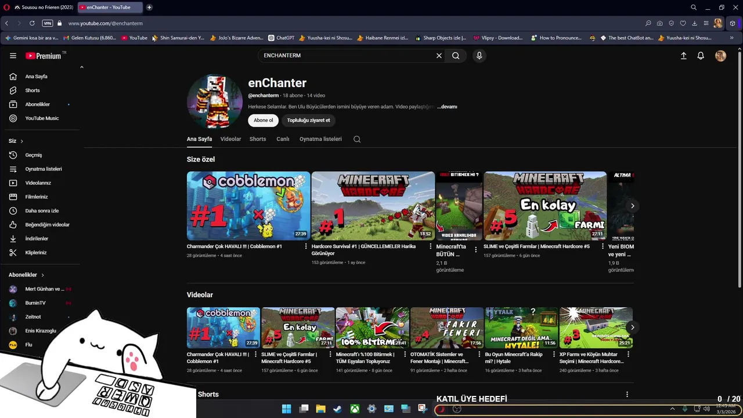
Task: Click the YouTube search input field
Action: click(347, 56)
